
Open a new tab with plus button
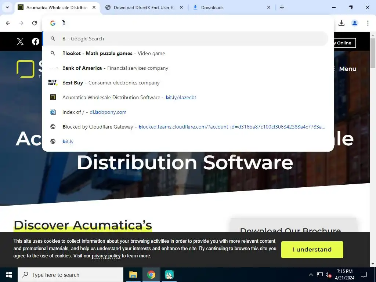coord(282,7)
